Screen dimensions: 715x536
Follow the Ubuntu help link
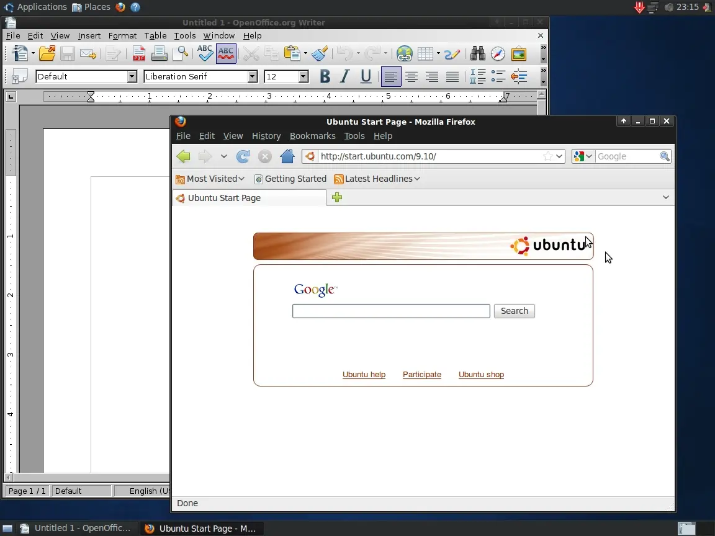pos(364,375)
